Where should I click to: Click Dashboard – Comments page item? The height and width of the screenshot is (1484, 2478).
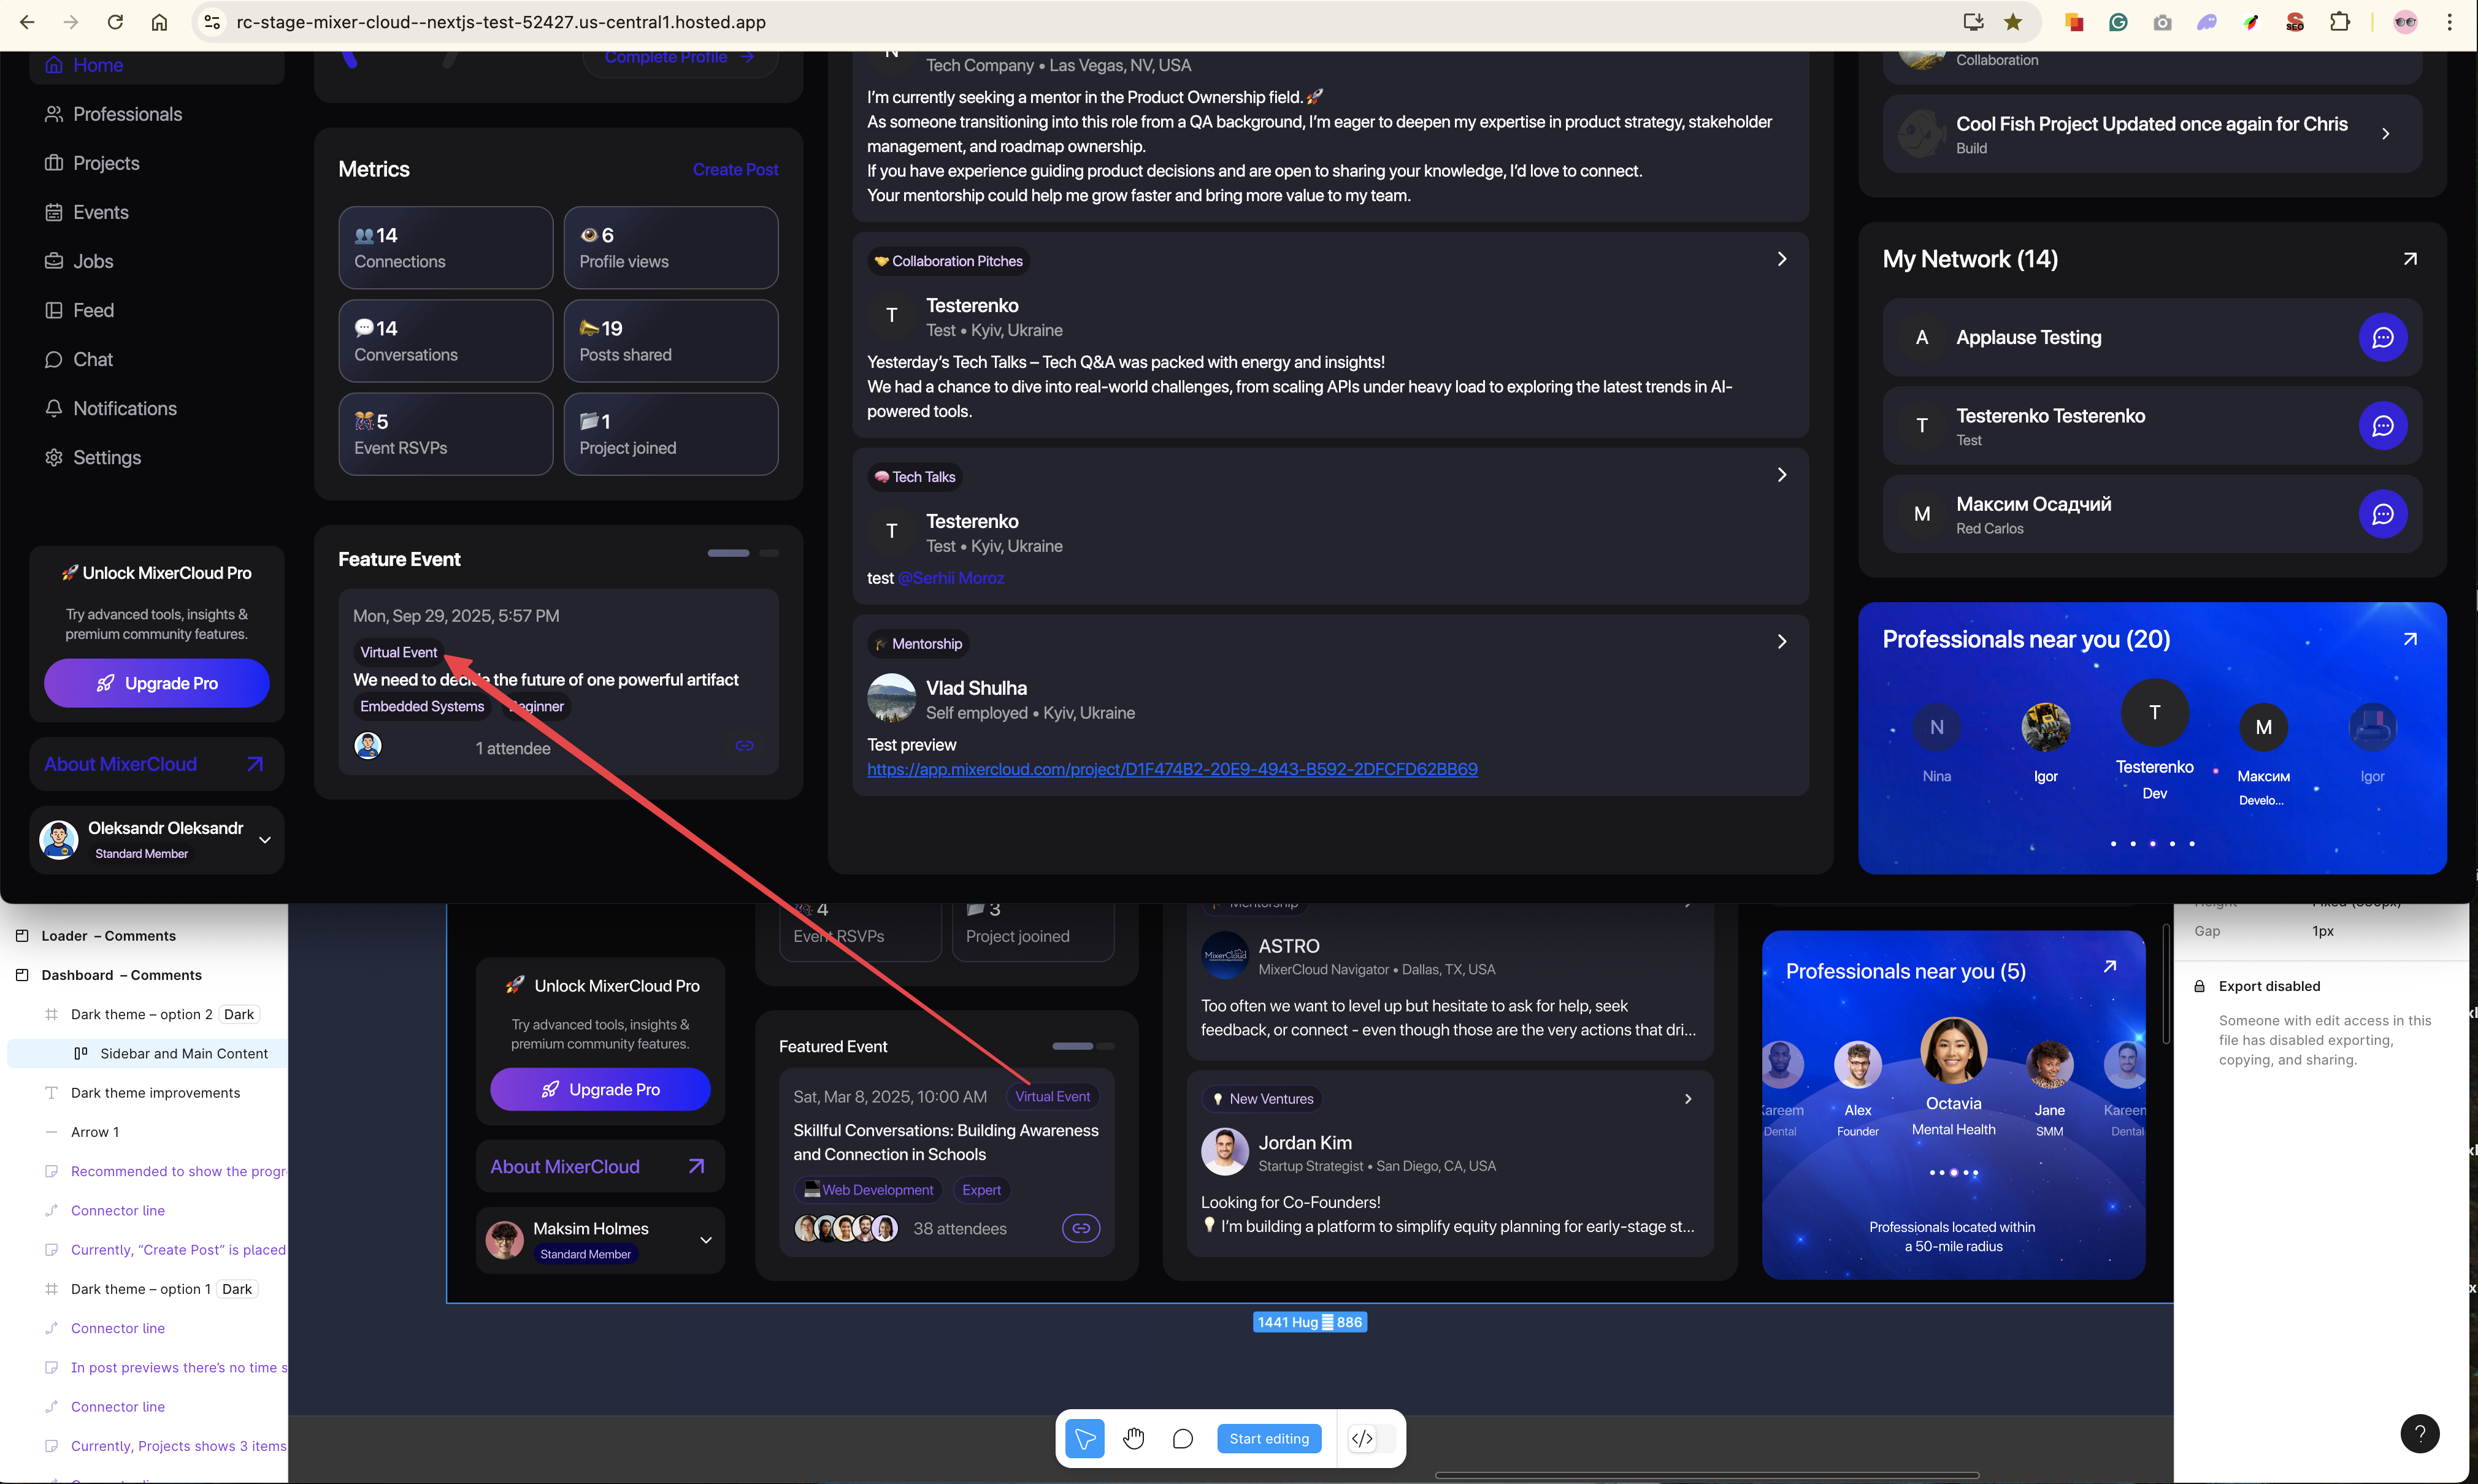click(x=121, y=975)
